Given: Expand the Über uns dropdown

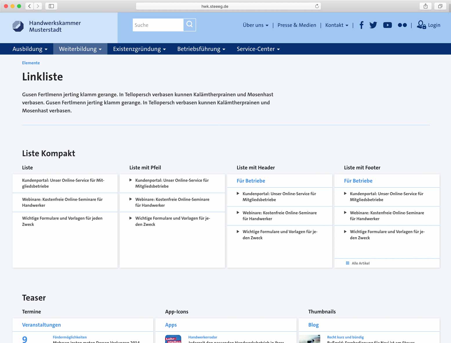Looking at the screenshot, I should pyautogui.click(x=256, y=25).
